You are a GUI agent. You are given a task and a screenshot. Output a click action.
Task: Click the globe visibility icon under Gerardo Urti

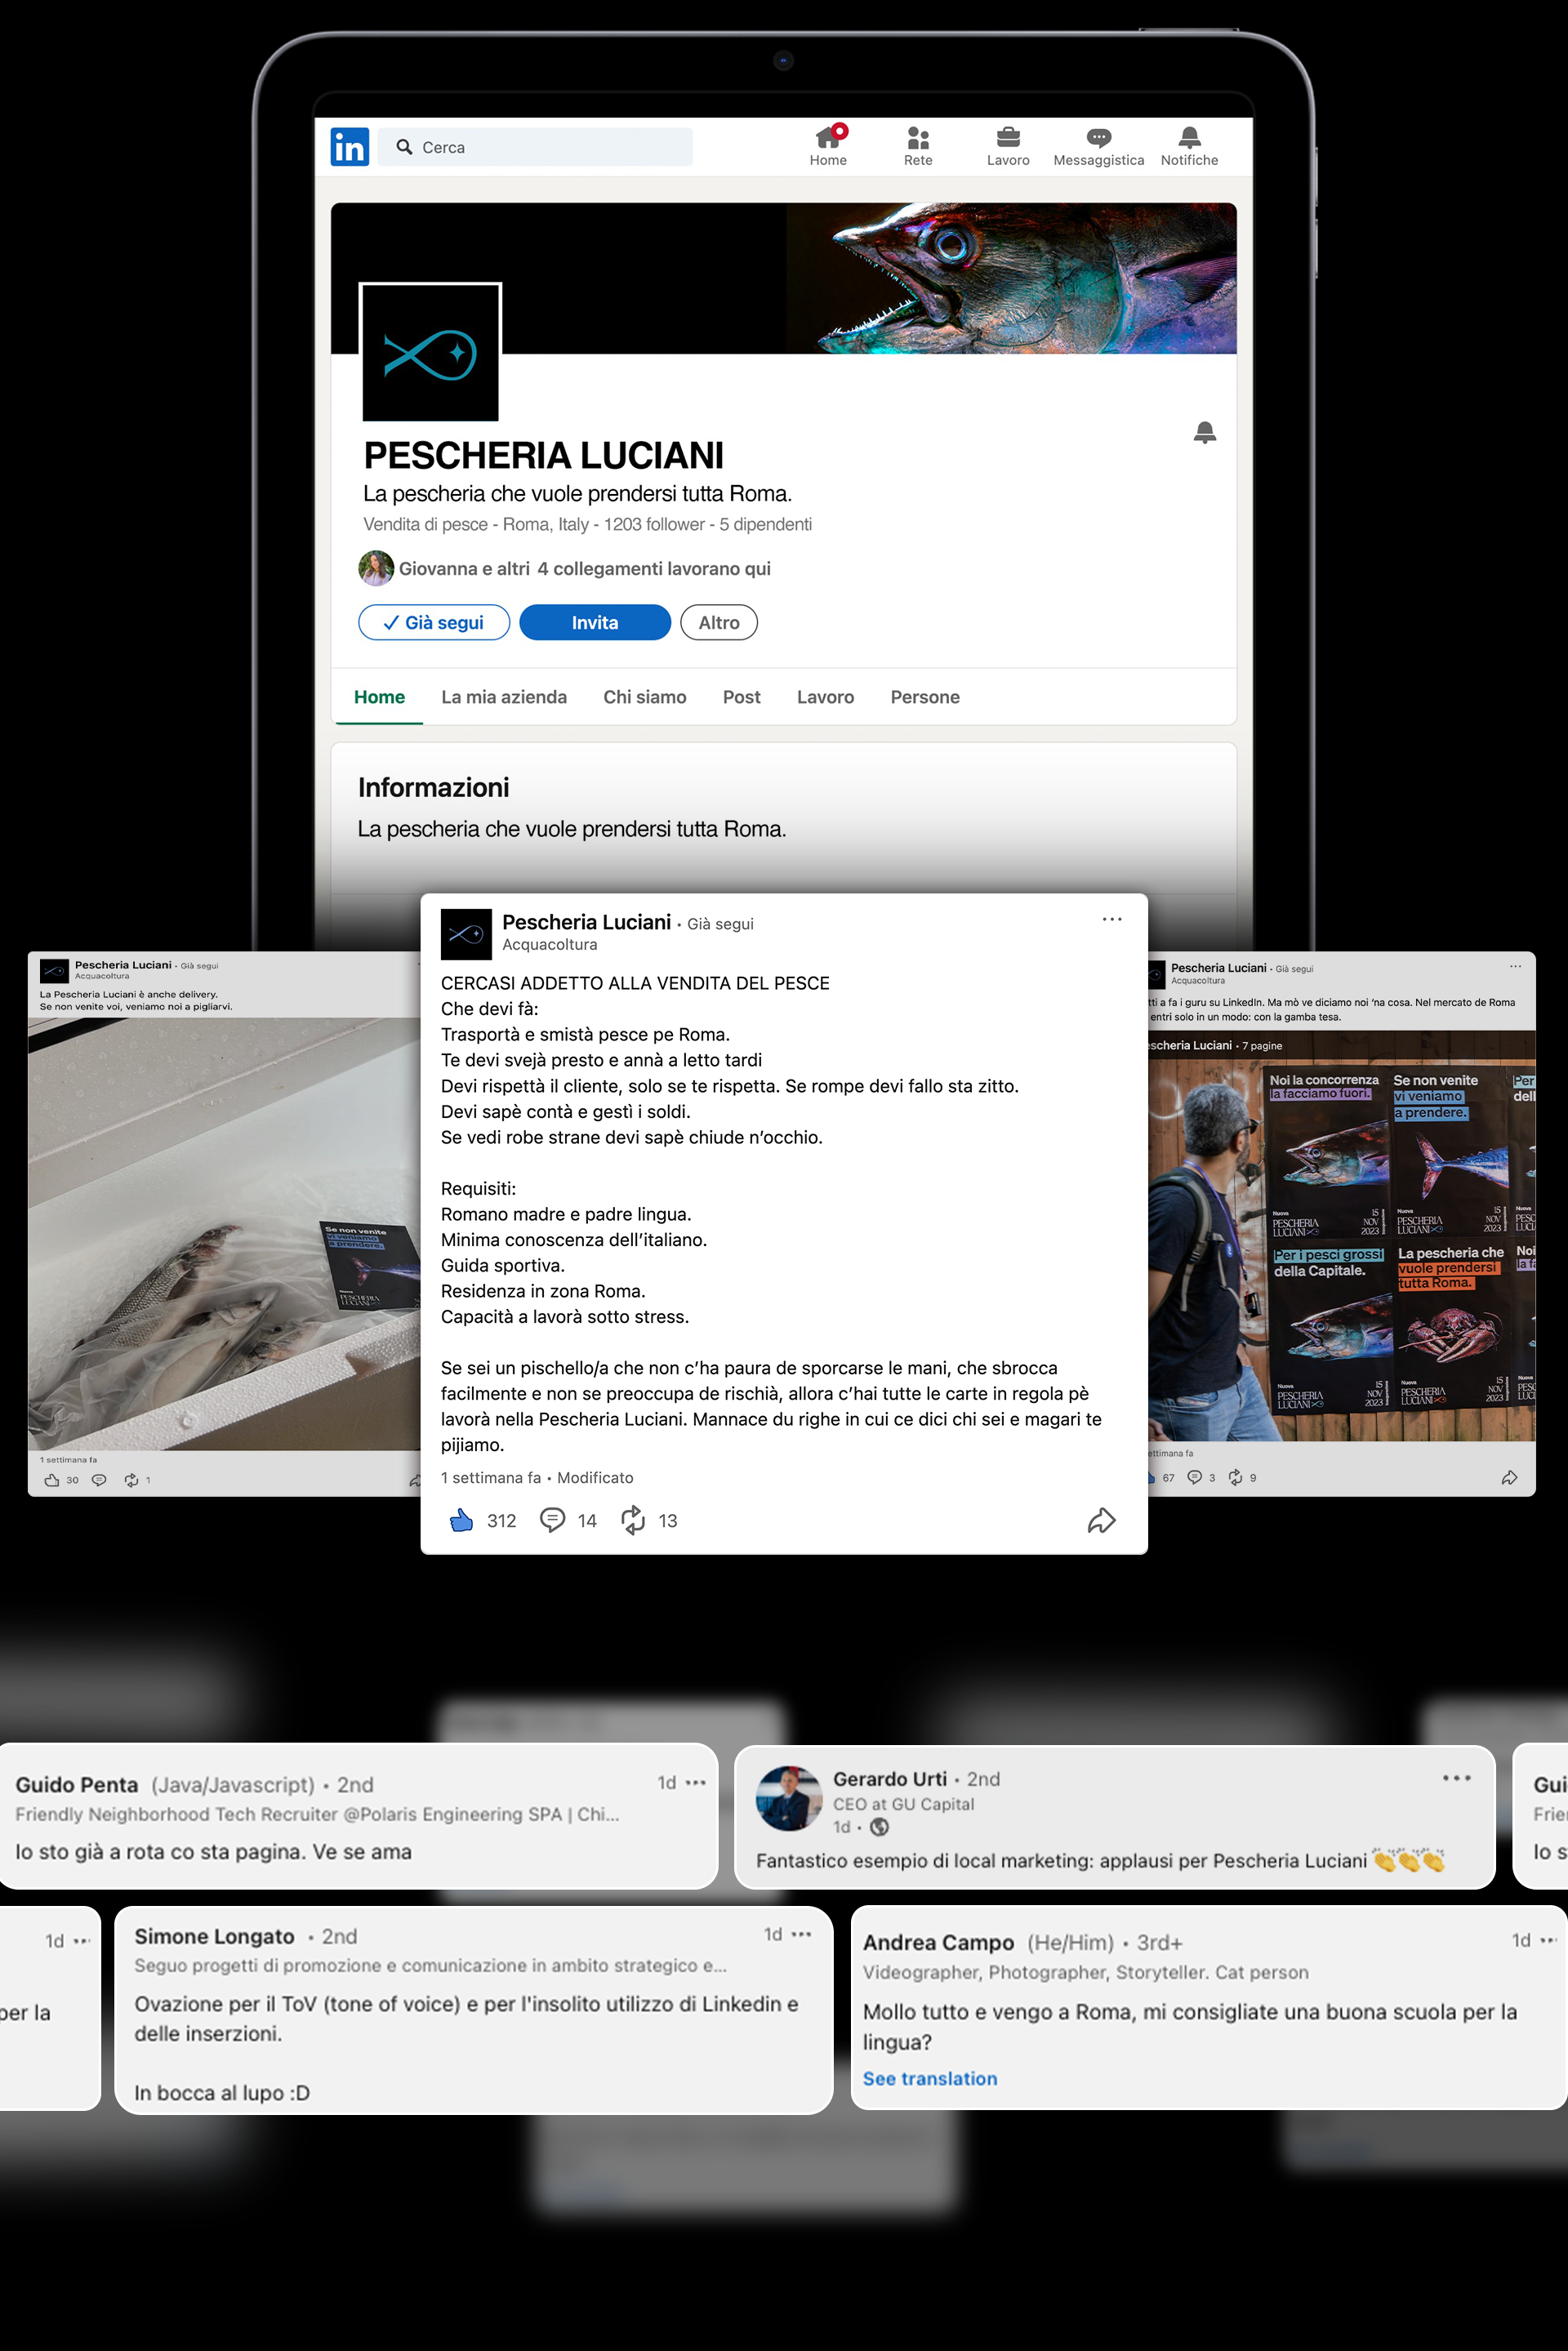click(x=879, y=1827)
